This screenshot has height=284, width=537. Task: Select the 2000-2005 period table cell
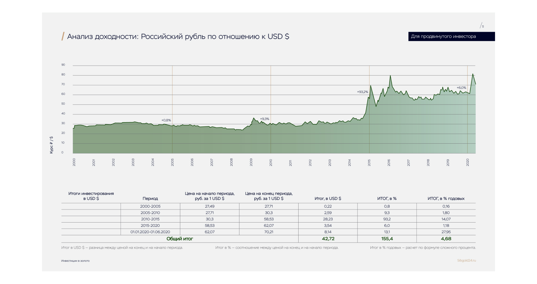point(150,206)
